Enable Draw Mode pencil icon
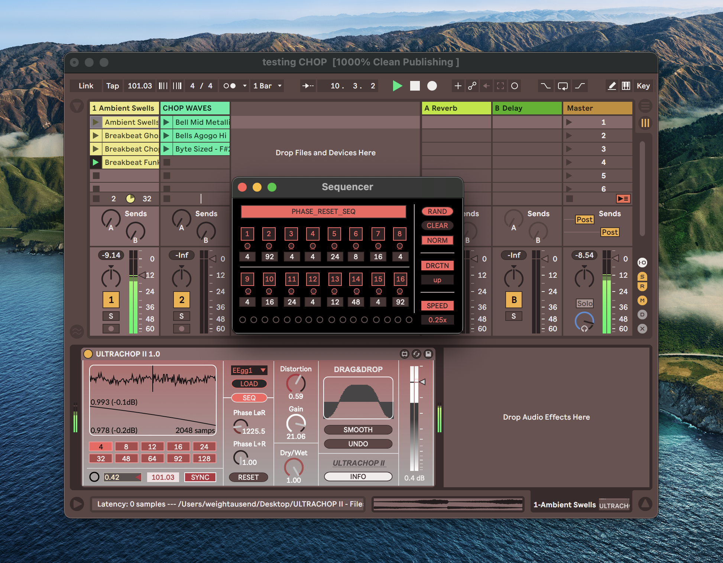The width and height of the screenshot is (723, 563). pyautogui.click(x=612, y=86)
